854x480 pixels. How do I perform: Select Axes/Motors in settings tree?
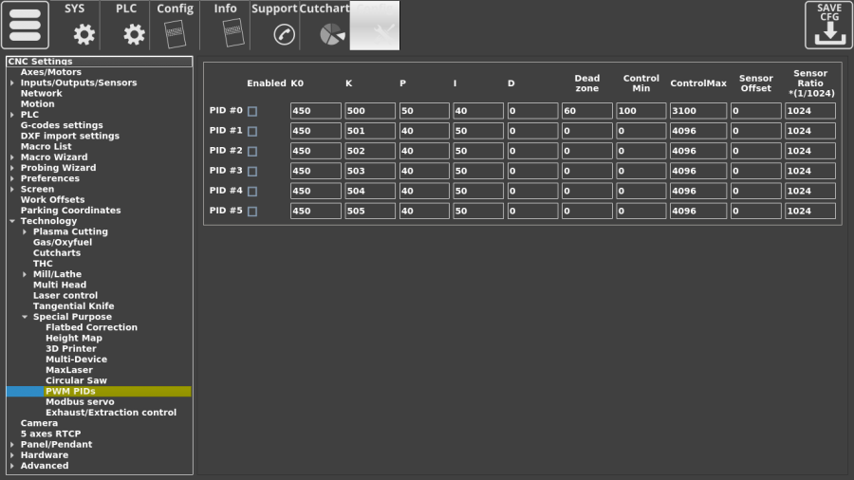tap(50, 72)
